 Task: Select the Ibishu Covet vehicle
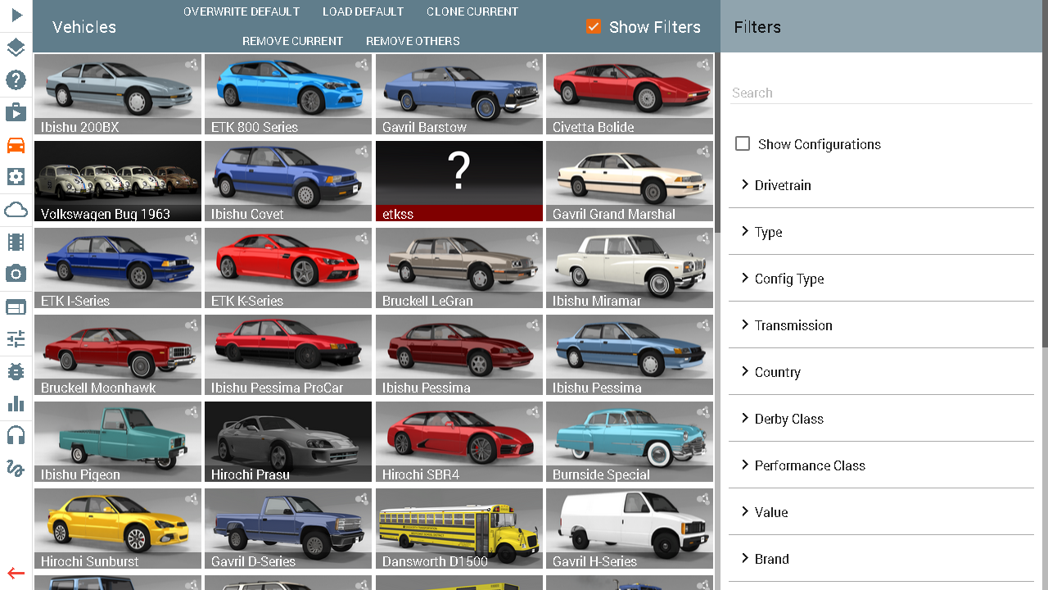click(288, 181)
